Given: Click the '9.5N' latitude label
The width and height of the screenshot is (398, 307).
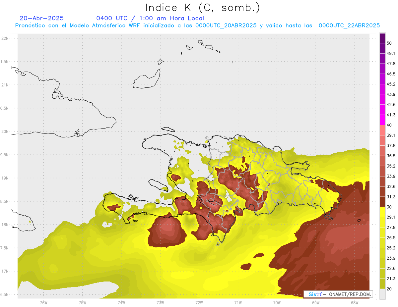Looking at the screenshot, I should [5, 155].
